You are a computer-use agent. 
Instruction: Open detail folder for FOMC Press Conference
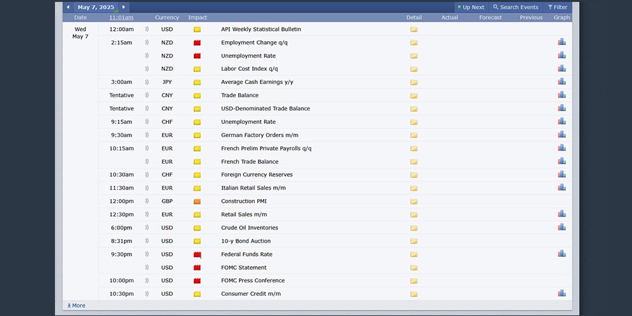coord(414,281)
